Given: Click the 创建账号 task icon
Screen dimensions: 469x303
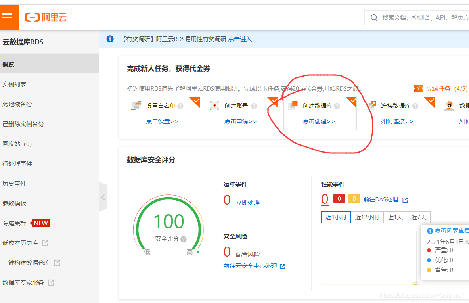Looking at the screenshot, I should tap(214, 105).
